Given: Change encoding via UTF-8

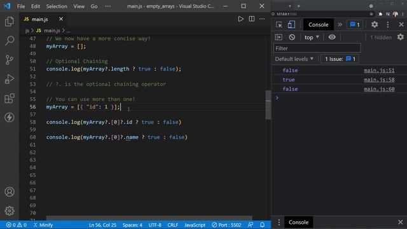Looking at the screenshot, I should (x=155, y=225).
